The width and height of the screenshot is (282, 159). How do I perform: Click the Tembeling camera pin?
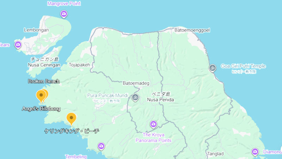[101, 146]
